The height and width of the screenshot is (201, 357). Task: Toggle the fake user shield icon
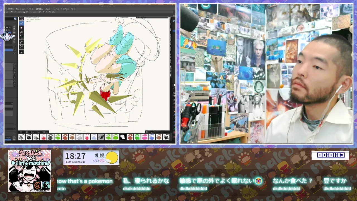coord(15,19)
